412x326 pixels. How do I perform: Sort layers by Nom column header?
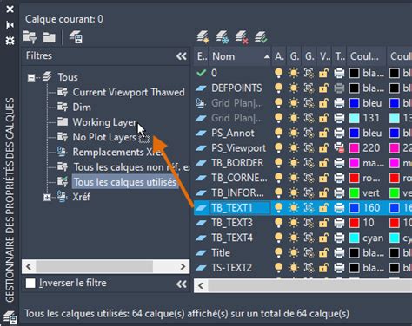pyautogui.click(x=240, y=56)
